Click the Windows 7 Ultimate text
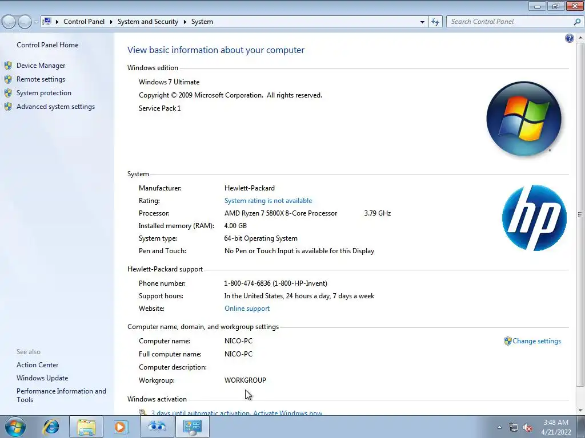This screenshot has width=585, height=438. click(x=169, y=82)
